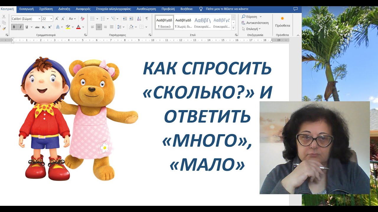The height and width of the screenshot is (212, 378).
Task: Open the font name dropdown Calibri
Action: coord(39,19)
